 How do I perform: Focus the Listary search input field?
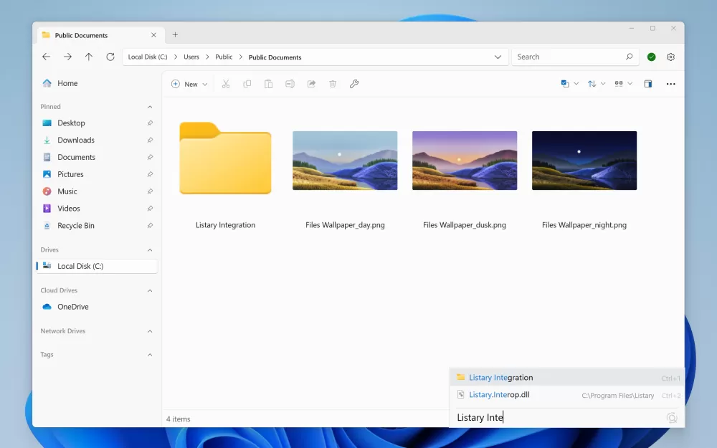(560, 418)
